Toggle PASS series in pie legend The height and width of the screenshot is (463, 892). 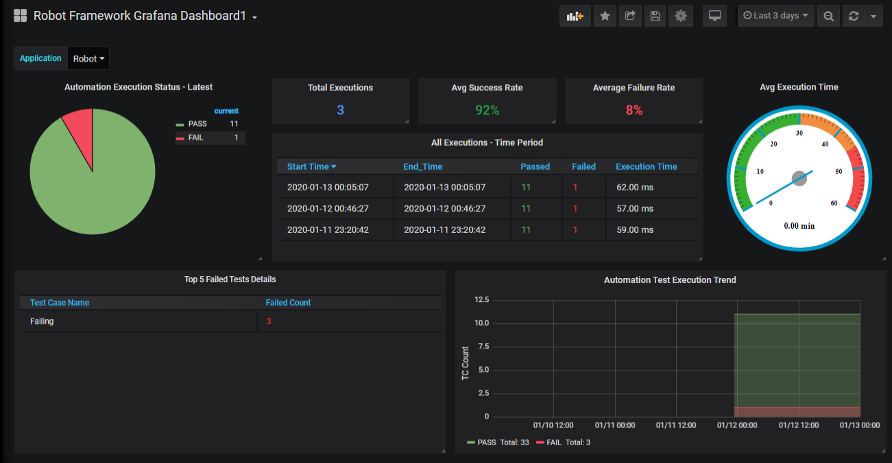coord(197,124)
